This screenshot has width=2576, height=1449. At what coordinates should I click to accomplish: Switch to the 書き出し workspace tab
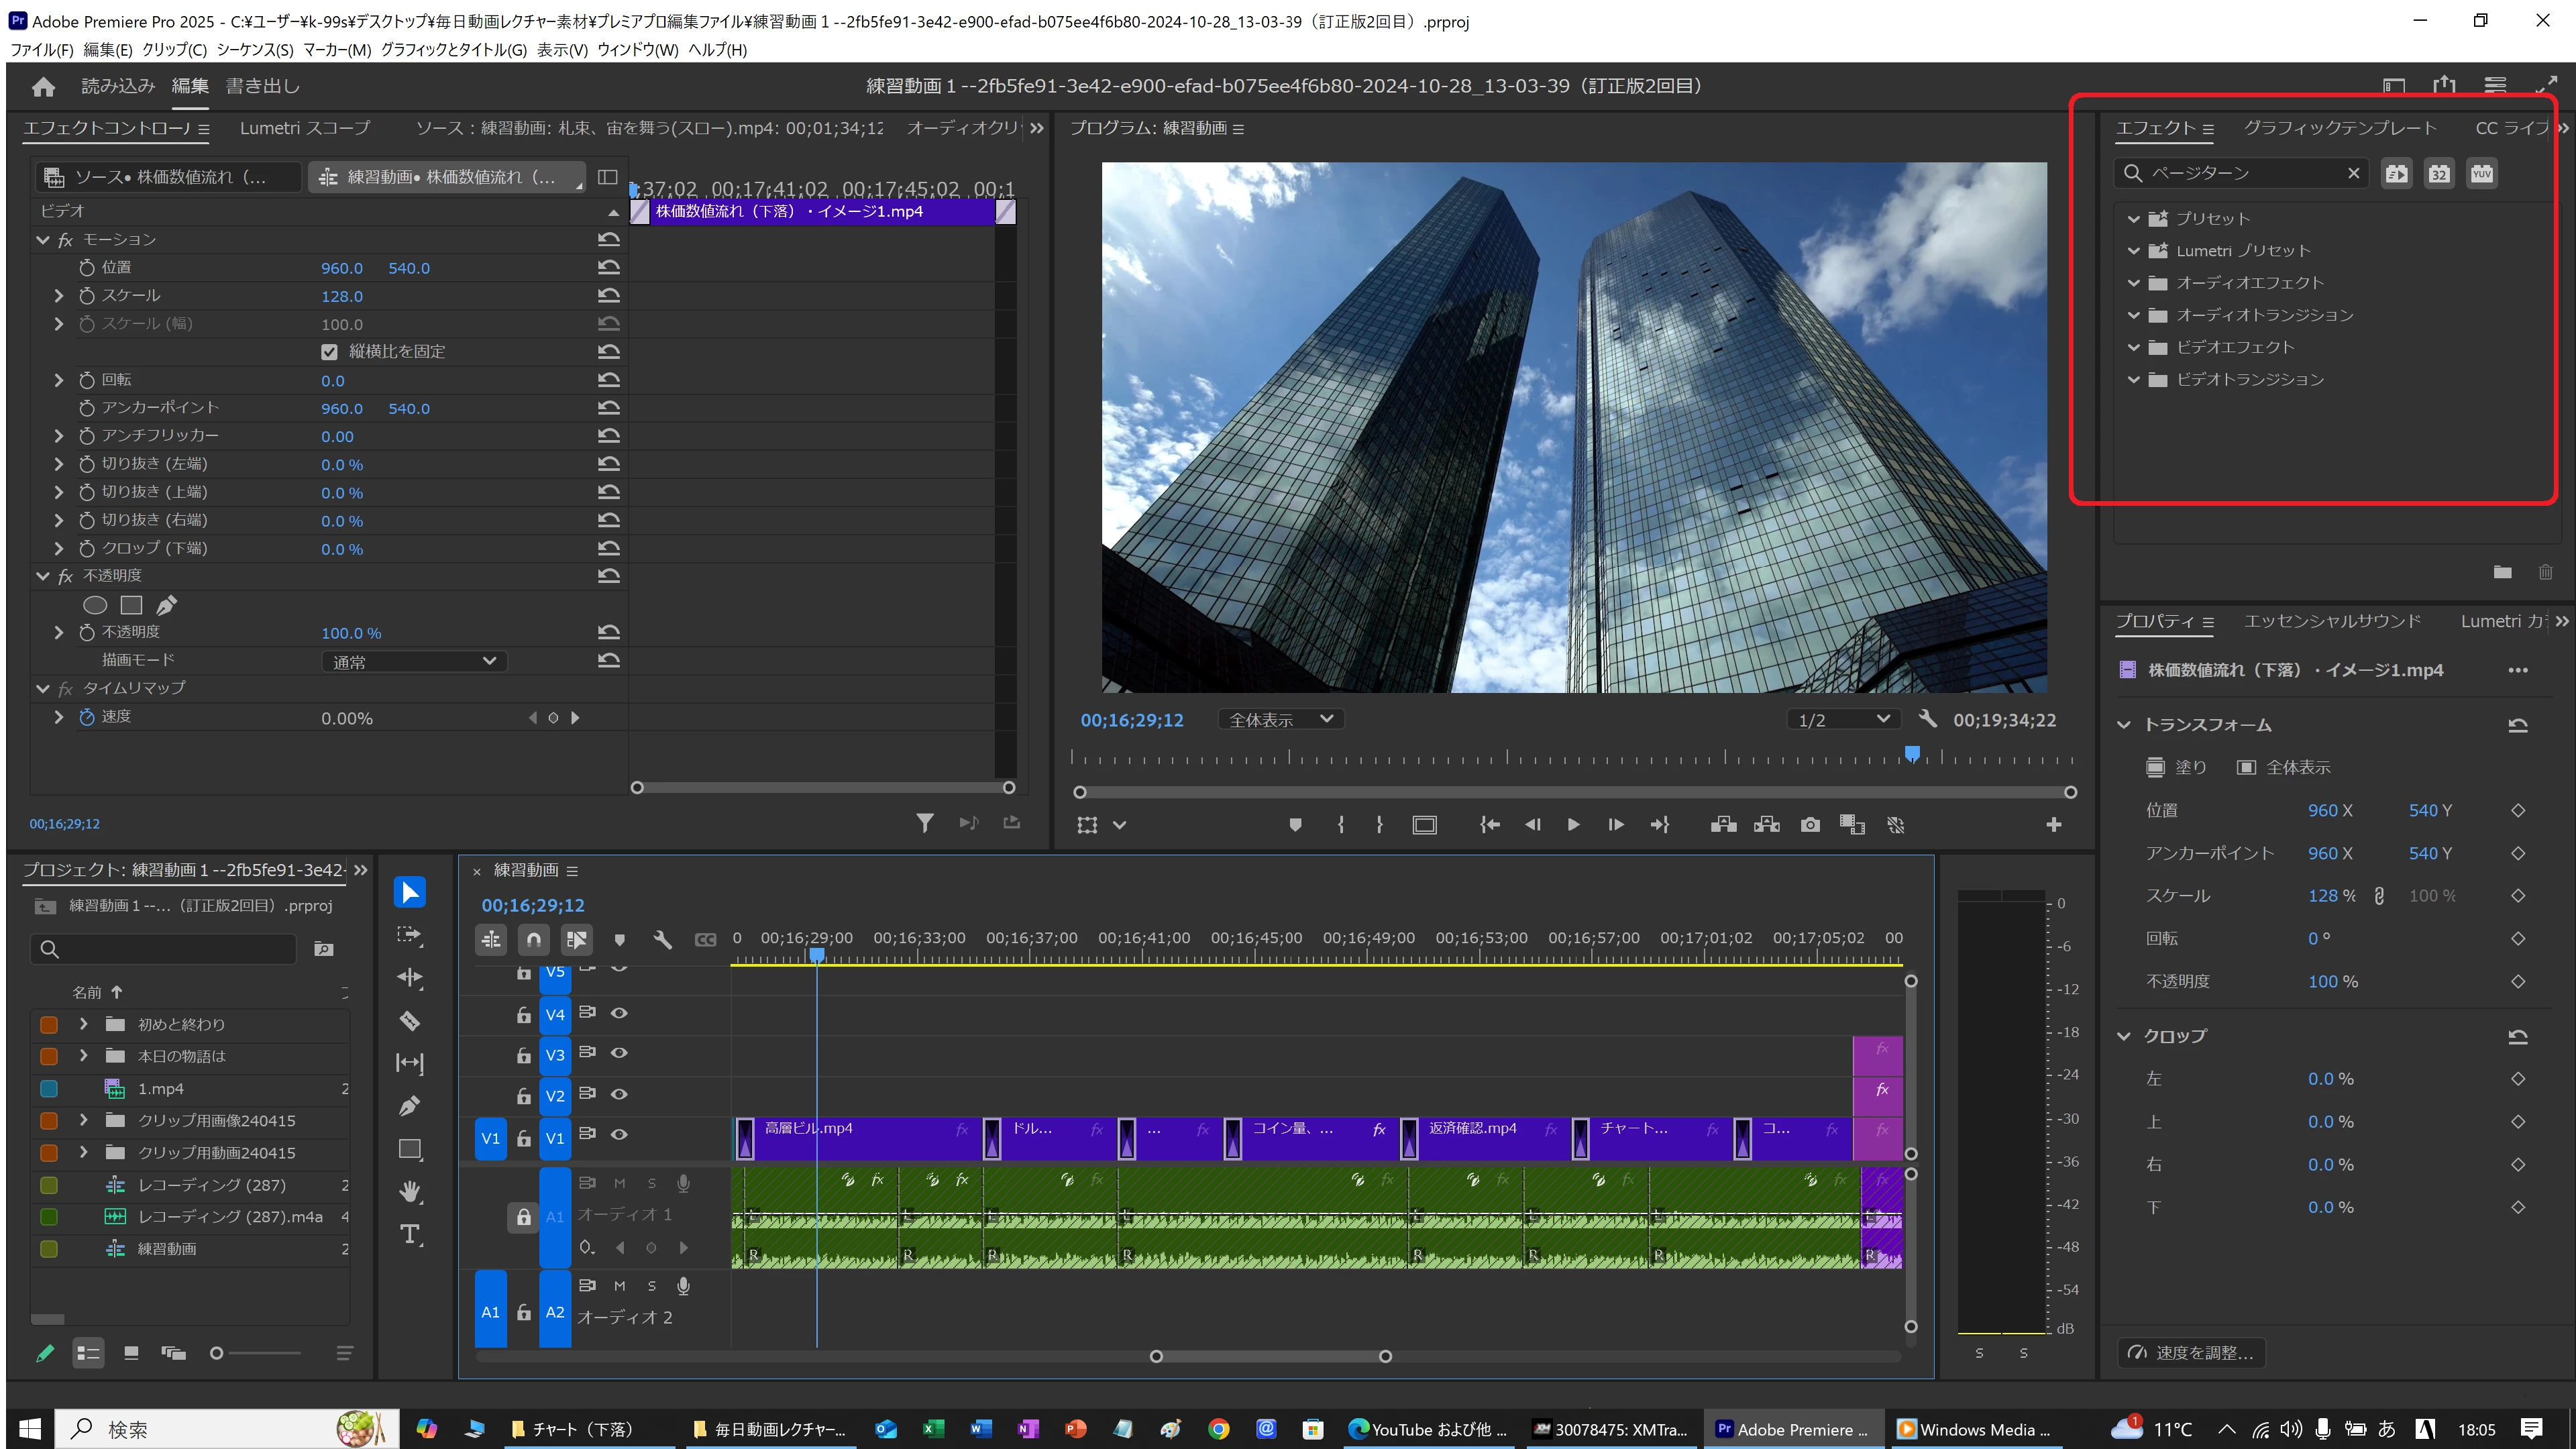click(x=263, y=86)
